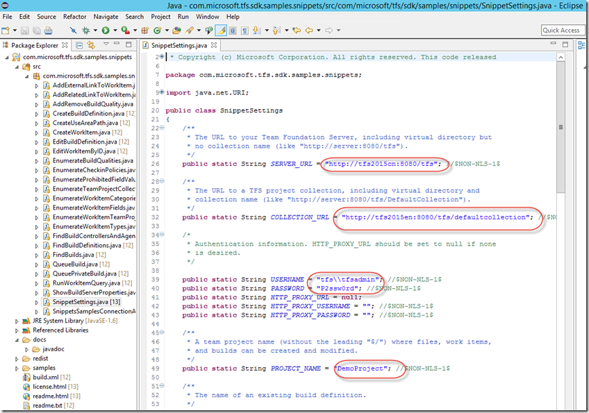Image resolution: width=589 pixels, height=413 pixels.
Task: Select FindBuilds.java file
Action: (x=73, y=255)
